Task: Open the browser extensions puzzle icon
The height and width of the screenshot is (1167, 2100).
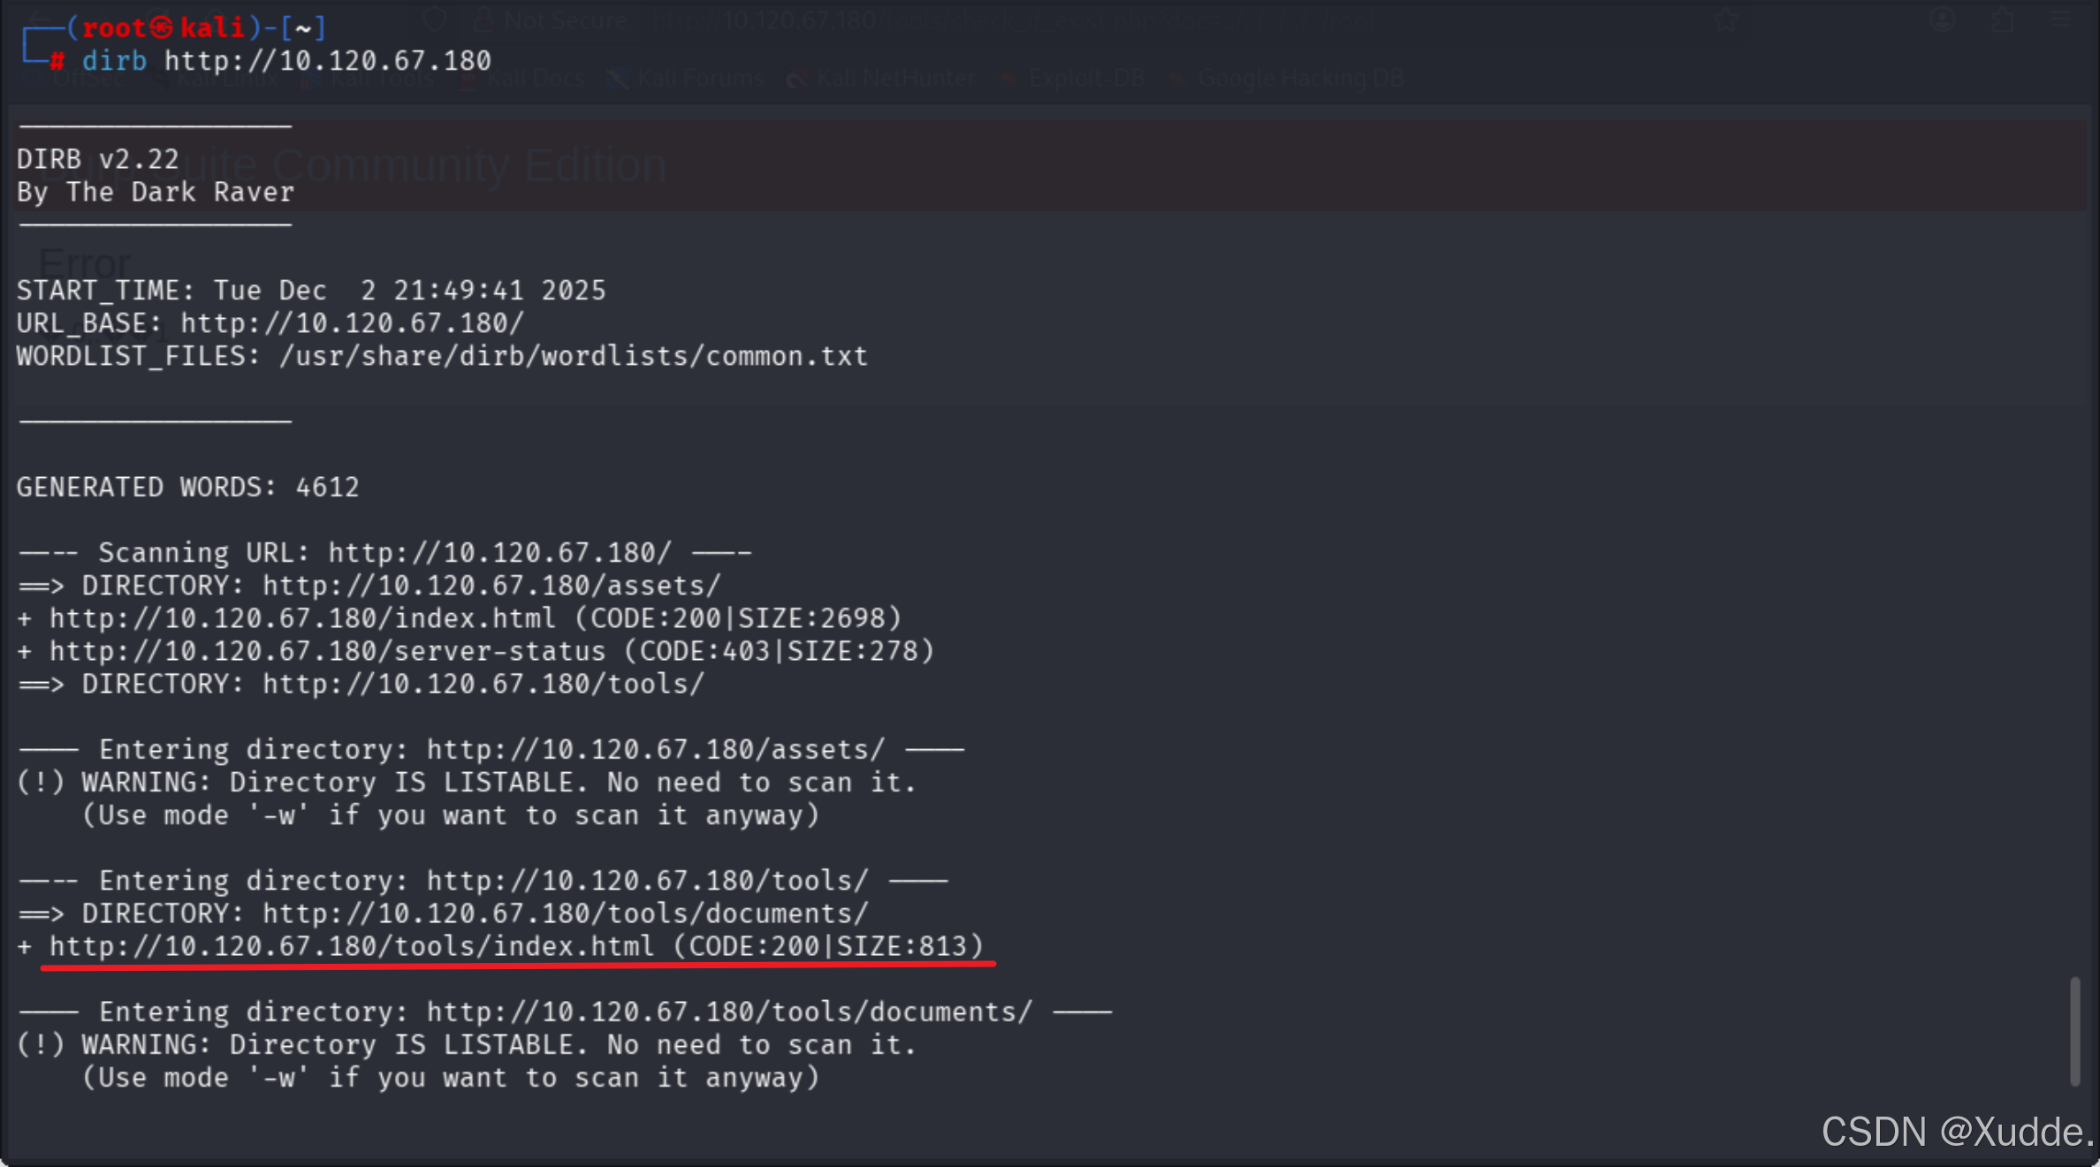Action: coord(2001,19)
